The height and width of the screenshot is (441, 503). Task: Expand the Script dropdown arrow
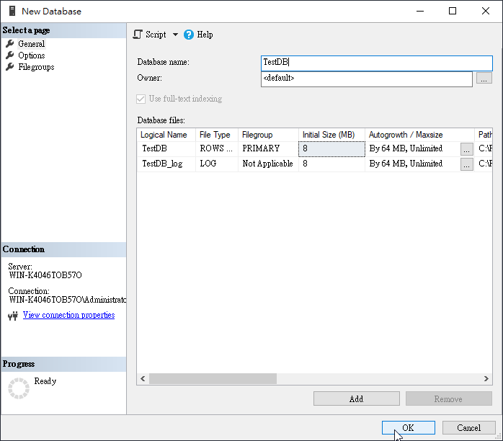[175, 35]
